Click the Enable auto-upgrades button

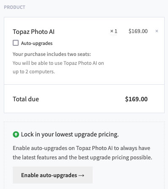pyautogui.click(x=52, y=175)
